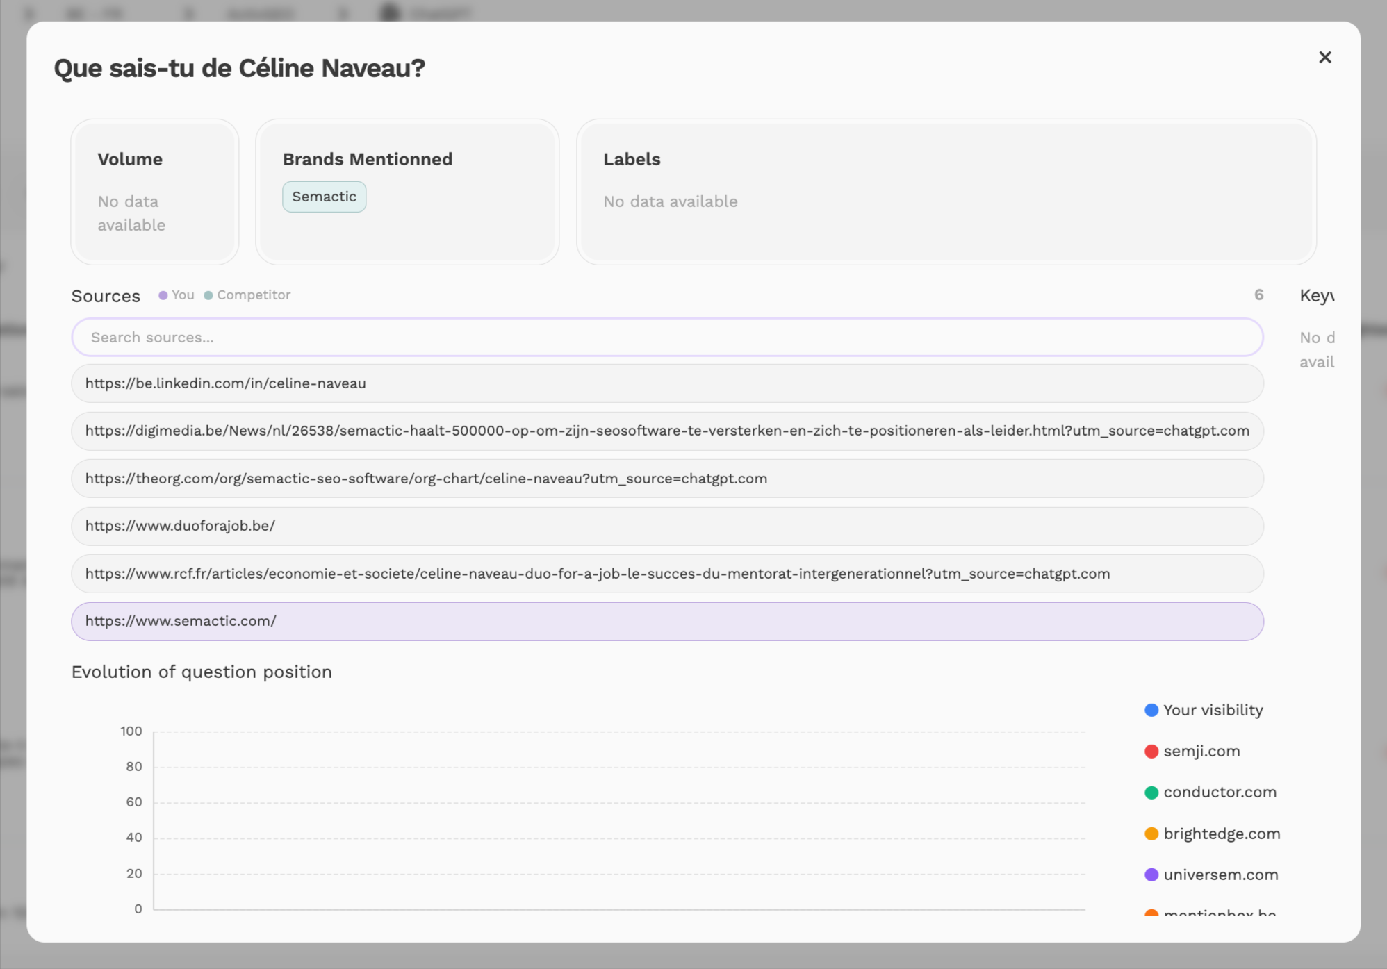
Task: Click the Sources section heading
Action: coord(106,296)
